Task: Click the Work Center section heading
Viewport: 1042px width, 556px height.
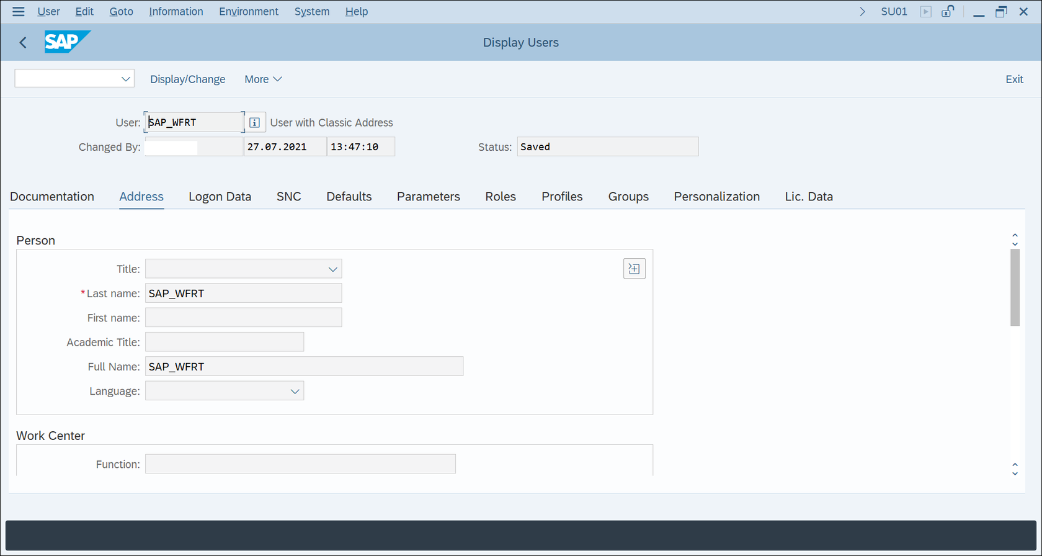Action: [50, 436]
